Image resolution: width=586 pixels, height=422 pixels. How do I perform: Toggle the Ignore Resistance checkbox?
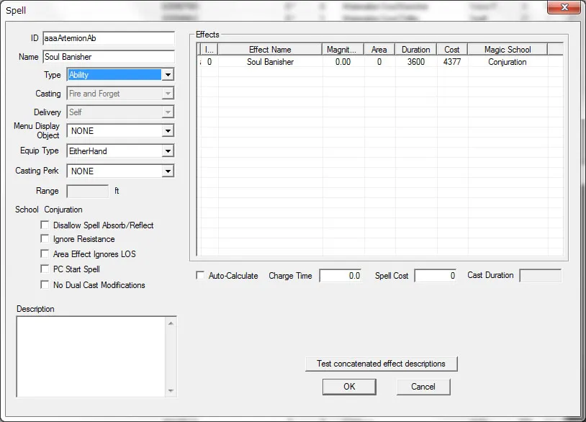pos(45,239)
